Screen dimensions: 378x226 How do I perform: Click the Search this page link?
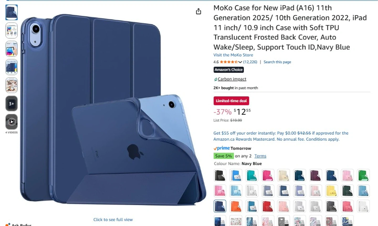(277, 62)
